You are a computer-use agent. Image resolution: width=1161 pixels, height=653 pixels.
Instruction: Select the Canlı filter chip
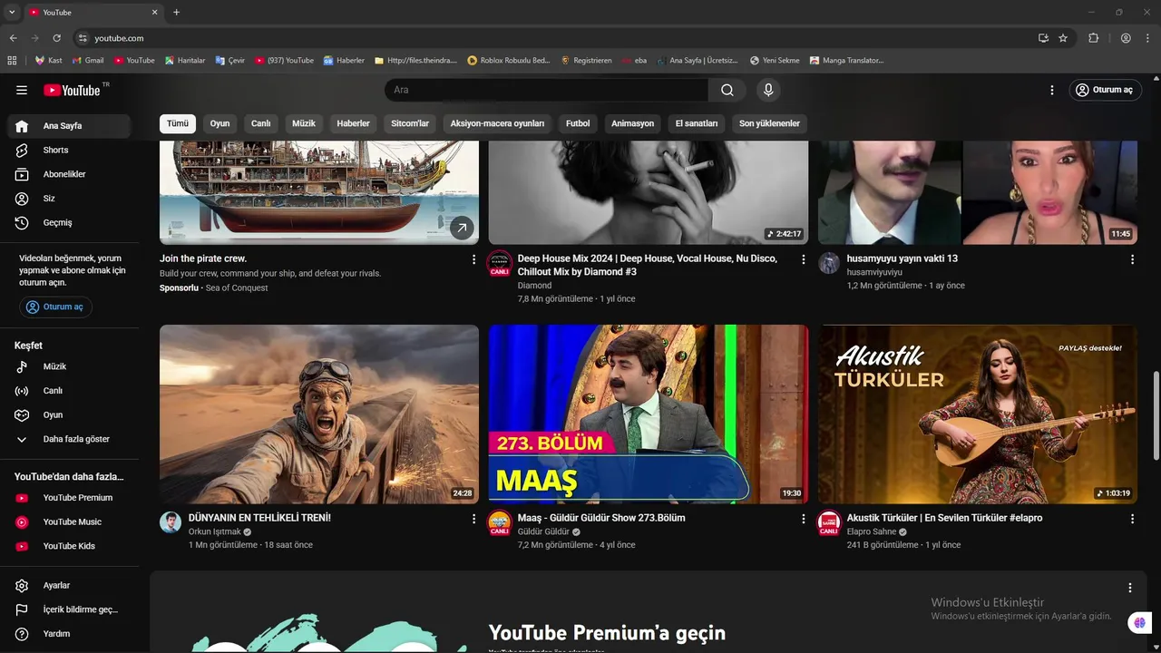click(260, 123)
